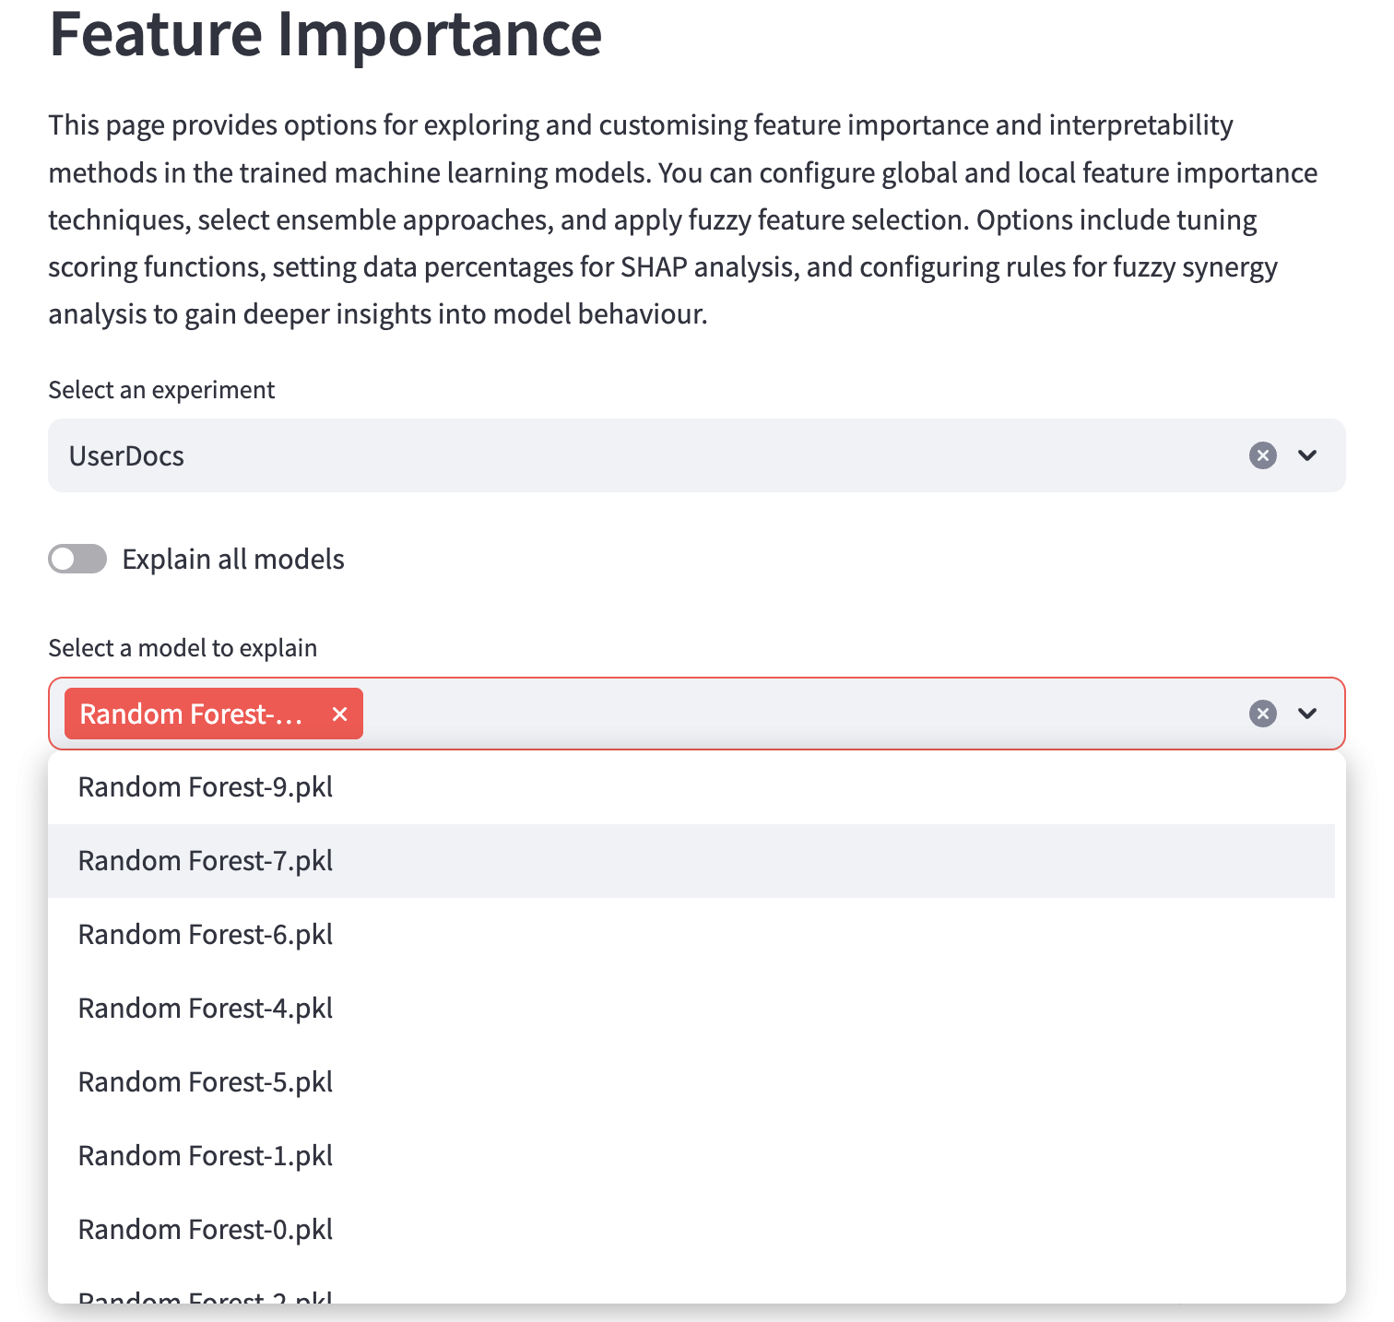This screenshot has width=1394, height=1322.
Task: Select Random Forest-5.pkl from the list
Action: pos(205,1081)
